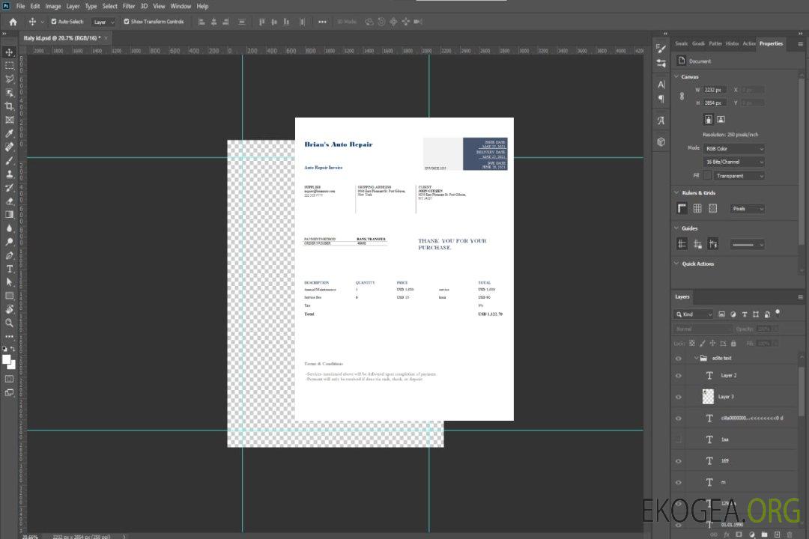Viewport: 809px width, 539px height.
Task: Hide the Layer 2 text layer
Action: click(679, 376)
